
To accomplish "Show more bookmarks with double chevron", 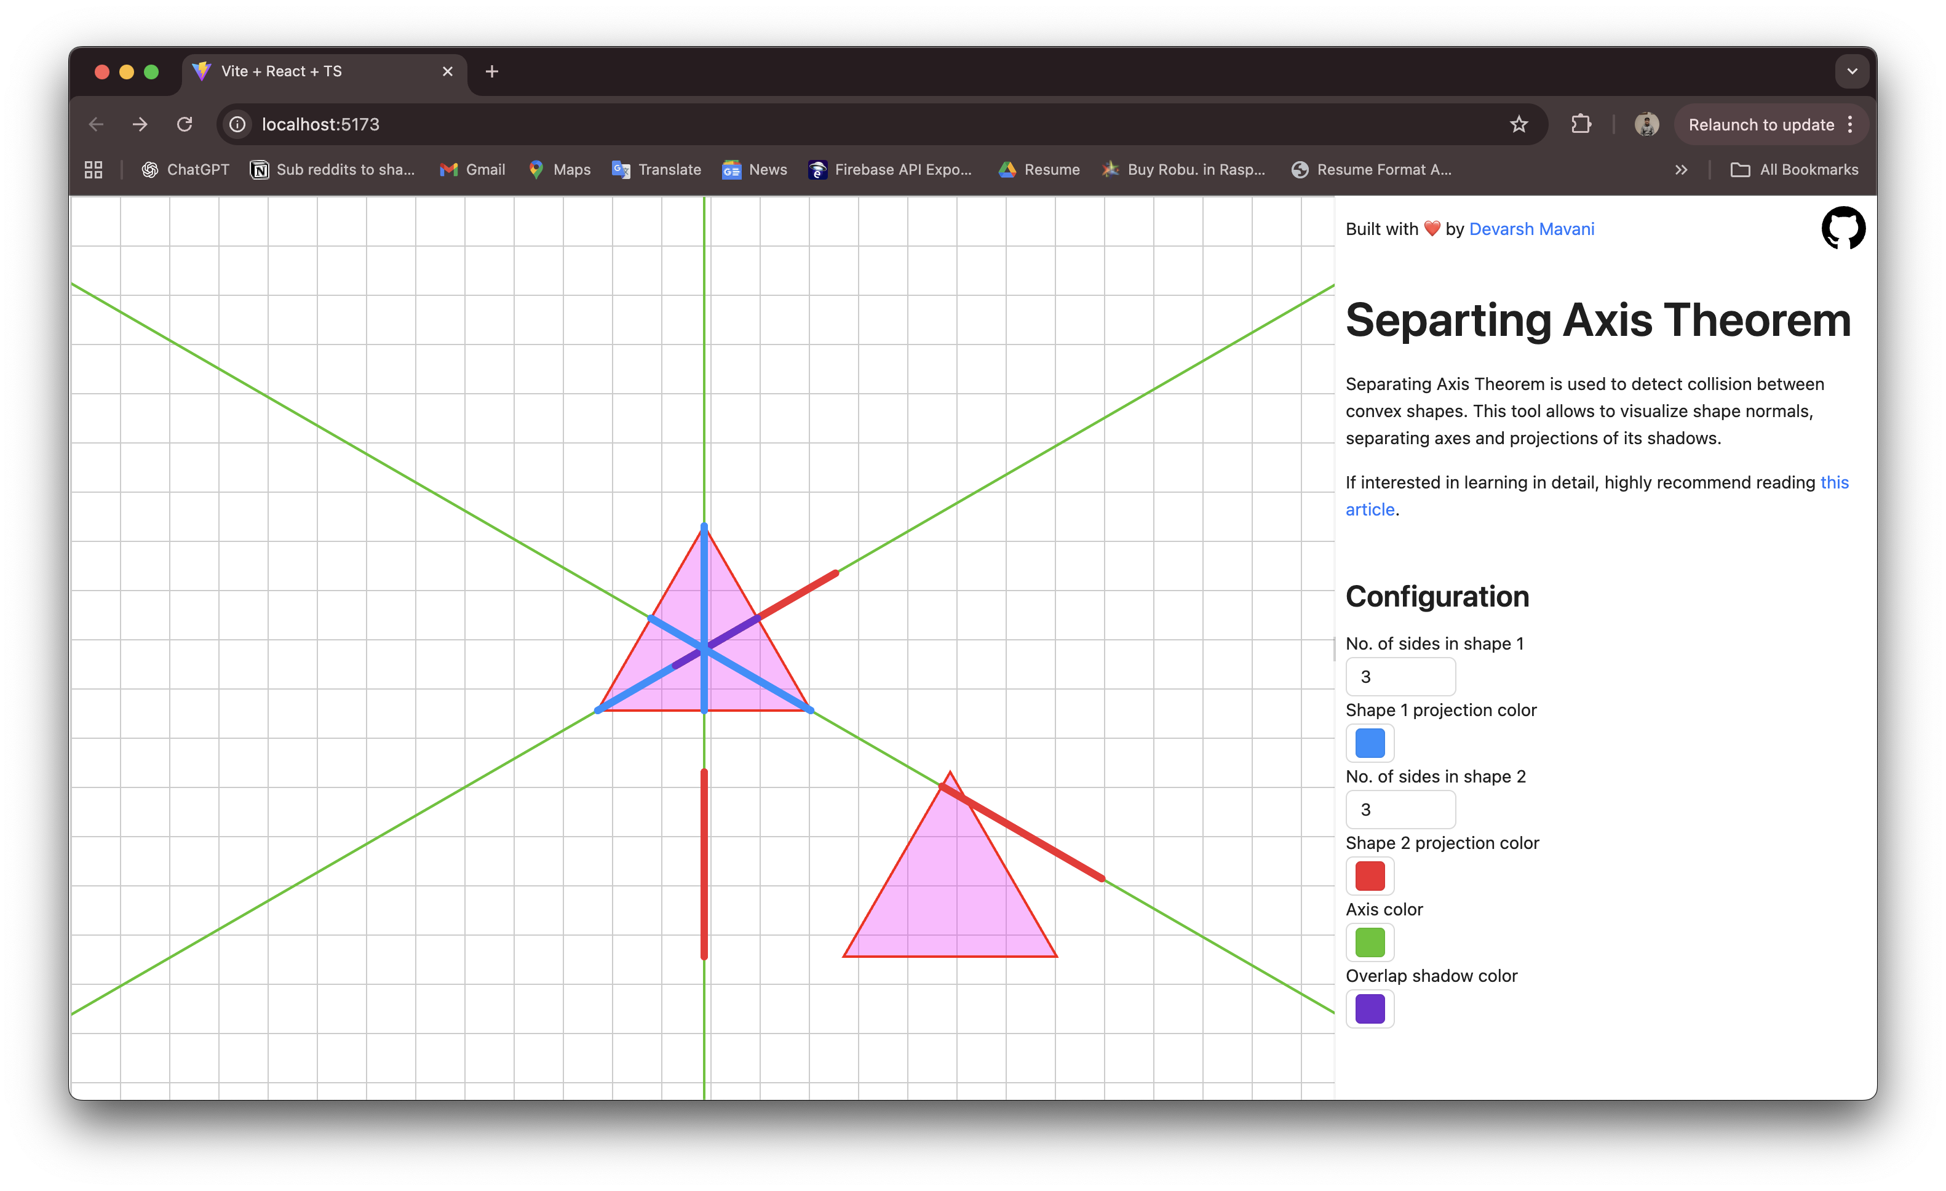I will pyautogui.click(x=1682, y=169).
